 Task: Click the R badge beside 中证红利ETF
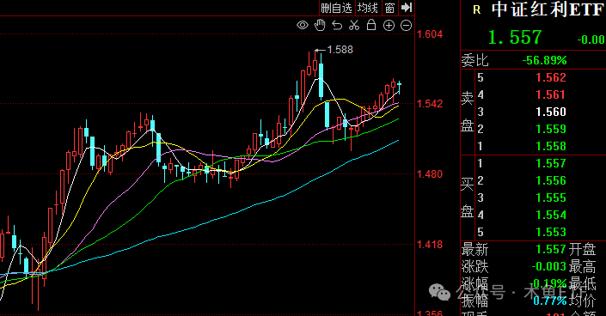pos(477,10)
